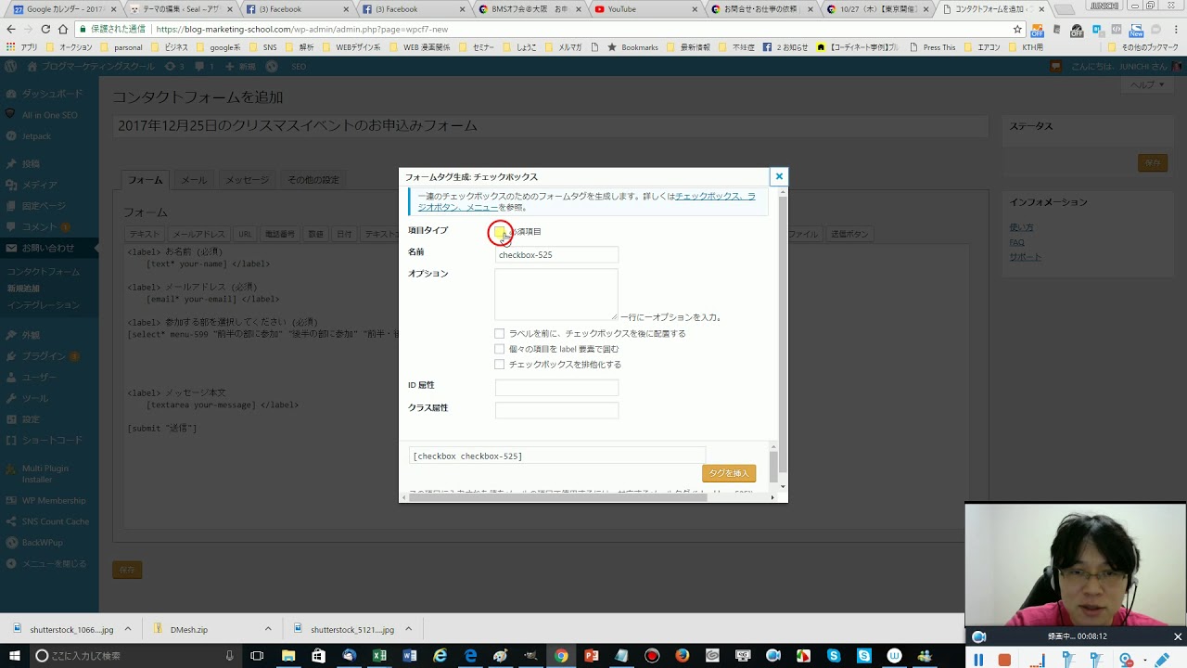Select the generated [checkbox checkbox-525] tag field

pyautogui.click(x=556, y=456)
